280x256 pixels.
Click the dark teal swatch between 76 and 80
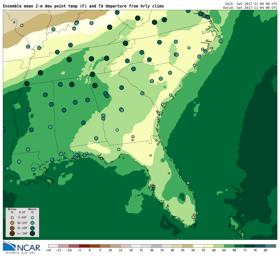pyautogui.click(x=260, y=246)
